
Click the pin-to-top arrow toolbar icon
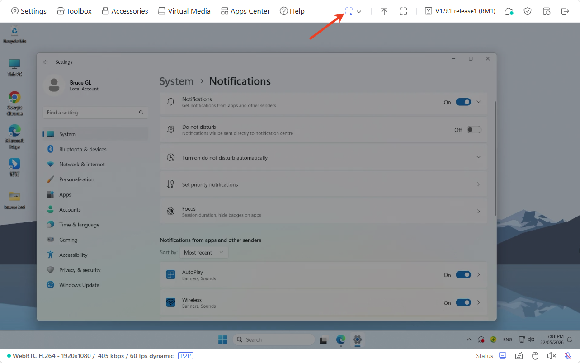pos(384,11)
